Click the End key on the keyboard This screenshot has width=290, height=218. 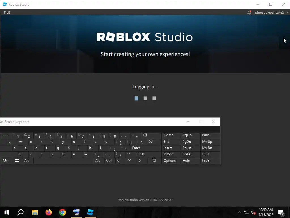pyautogui.click(x=171, y=142)
